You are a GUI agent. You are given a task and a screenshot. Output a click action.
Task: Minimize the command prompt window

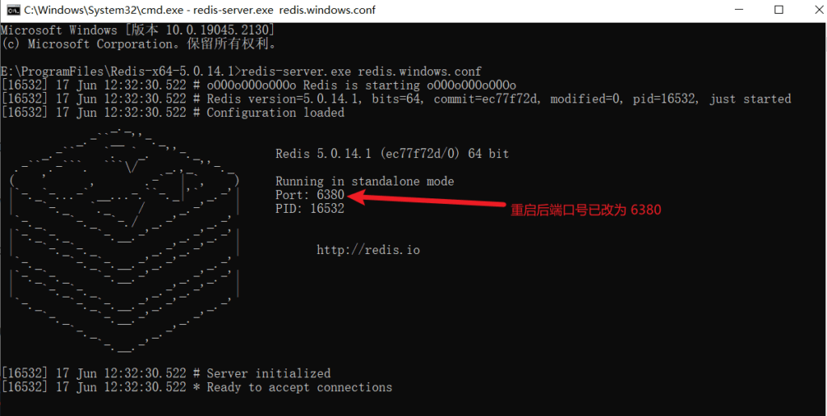click(x=739, y=10)
